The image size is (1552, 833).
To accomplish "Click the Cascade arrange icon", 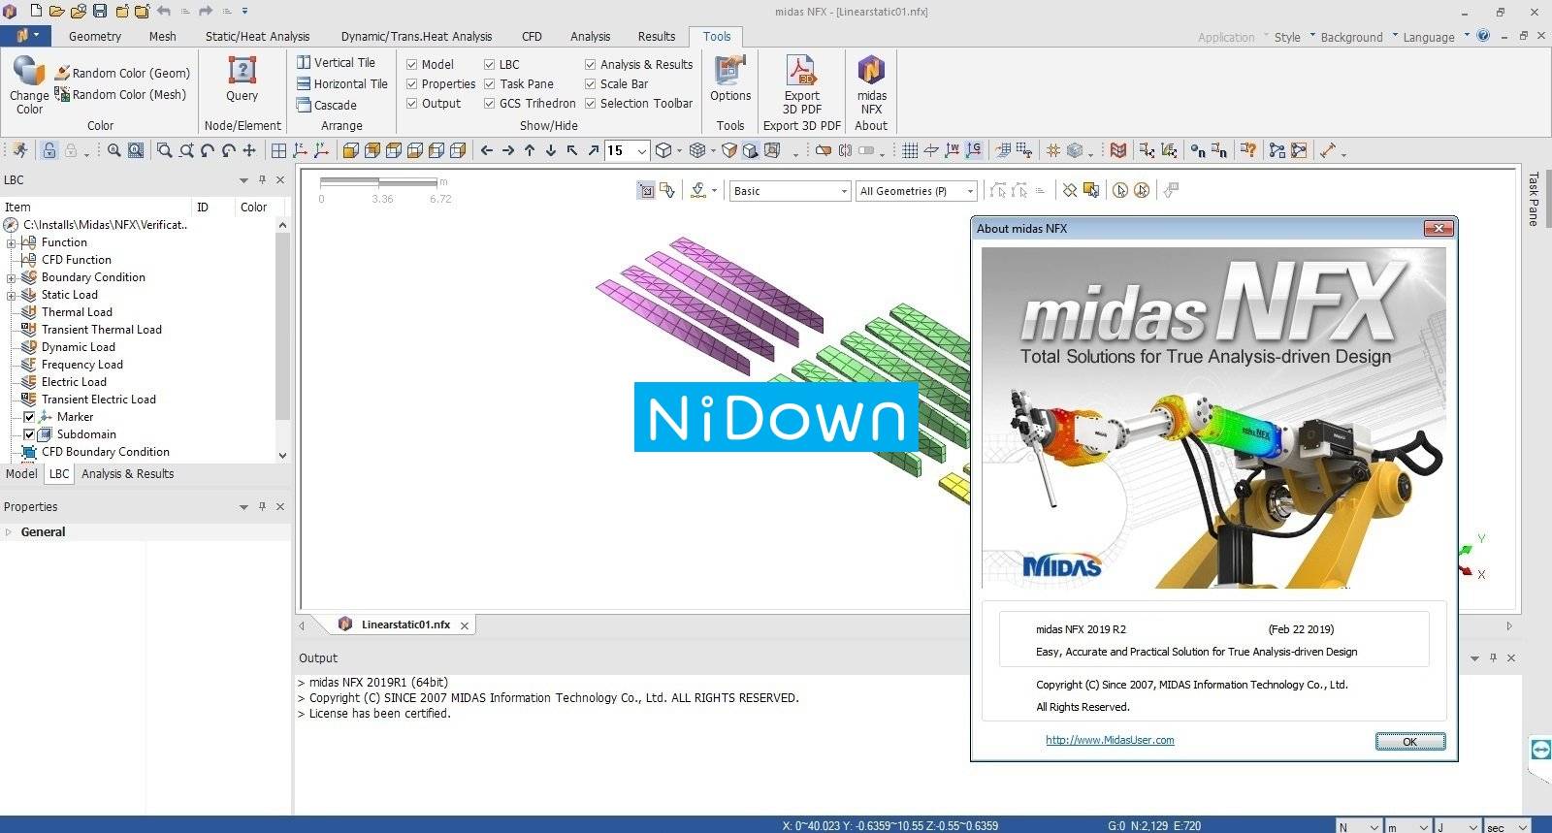I will click(304, 105).
